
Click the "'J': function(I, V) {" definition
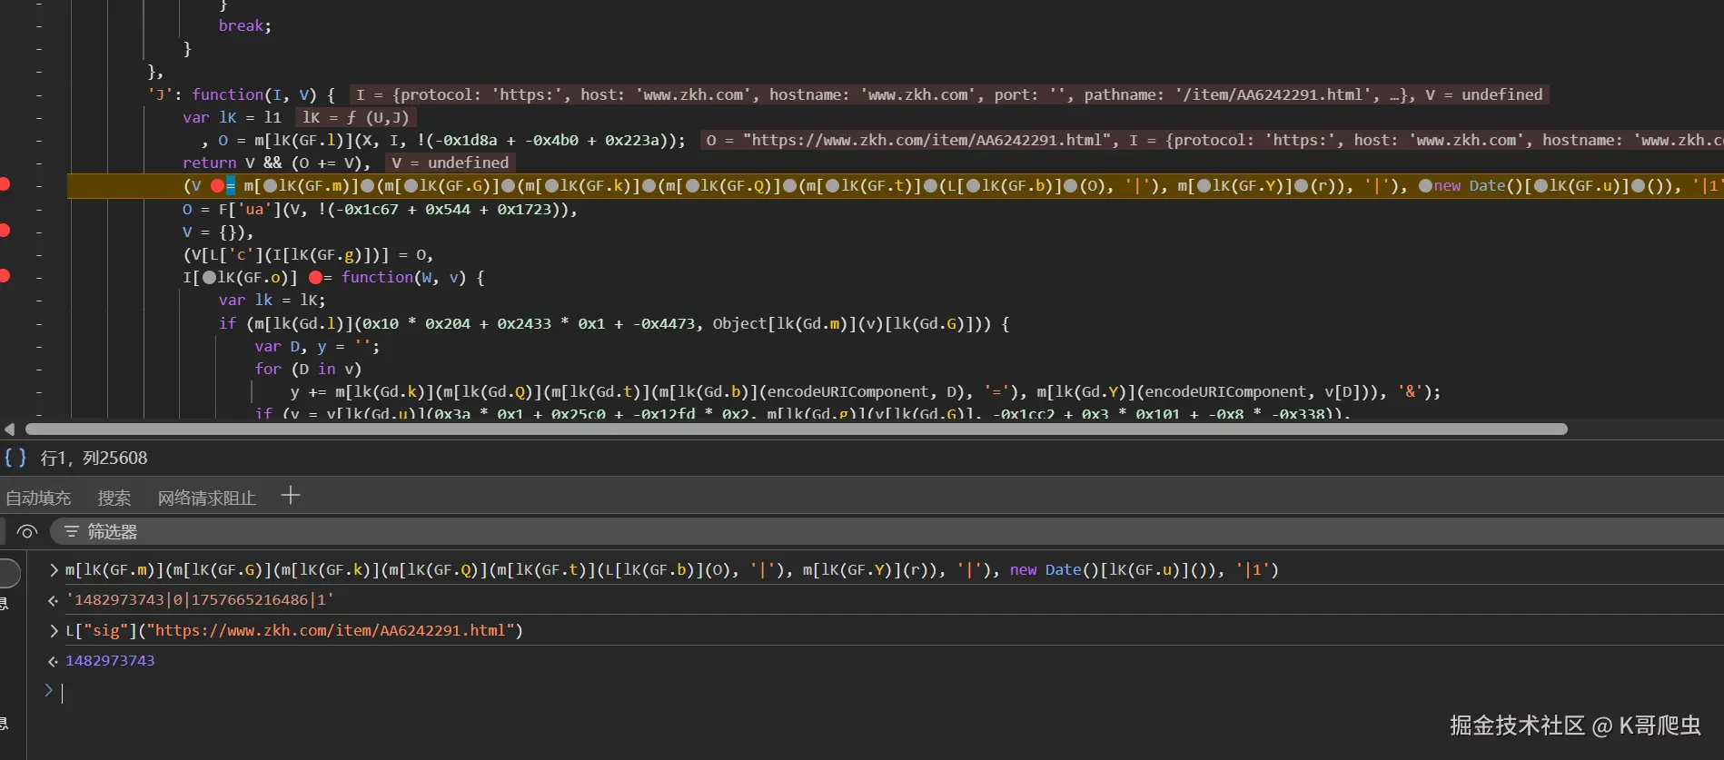[242, 94]
